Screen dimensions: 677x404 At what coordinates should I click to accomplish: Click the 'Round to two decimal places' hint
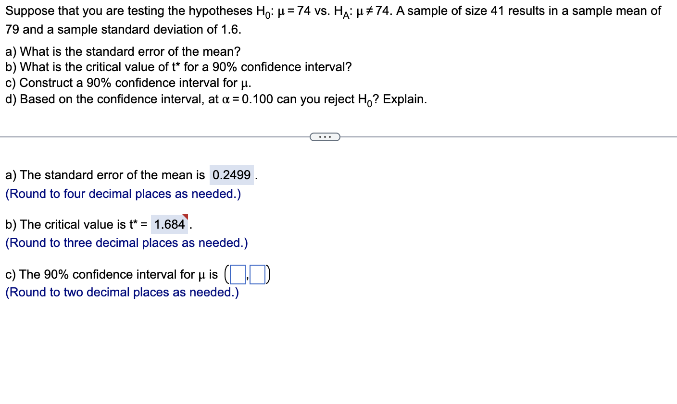coord(122,293)
